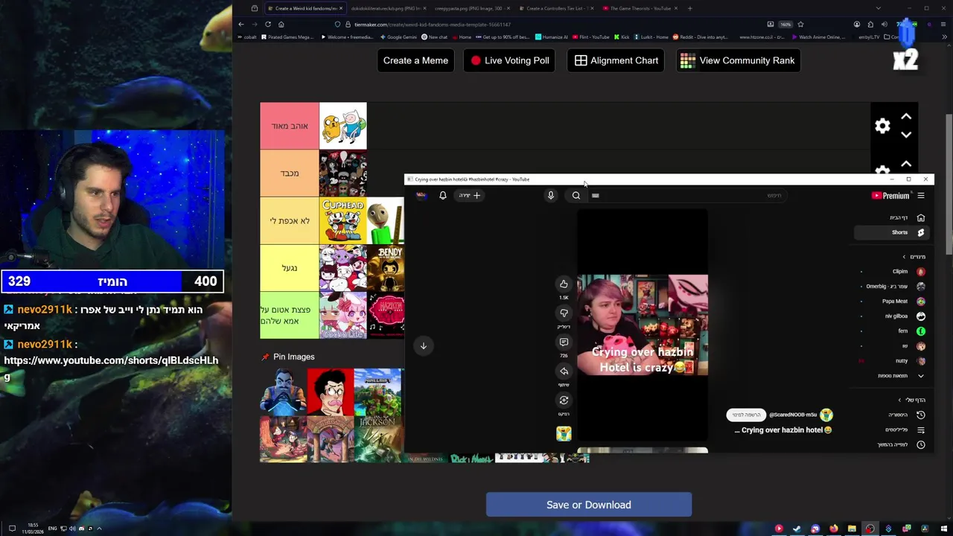The height and width of the screenshot is (536, 953).
Task: Go to next short with down arrow
Action: click(x=423, y=345)
